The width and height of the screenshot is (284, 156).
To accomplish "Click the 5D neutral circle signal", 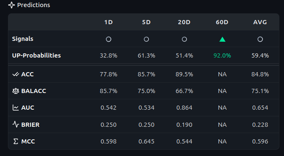I will [x=146, y=39].
